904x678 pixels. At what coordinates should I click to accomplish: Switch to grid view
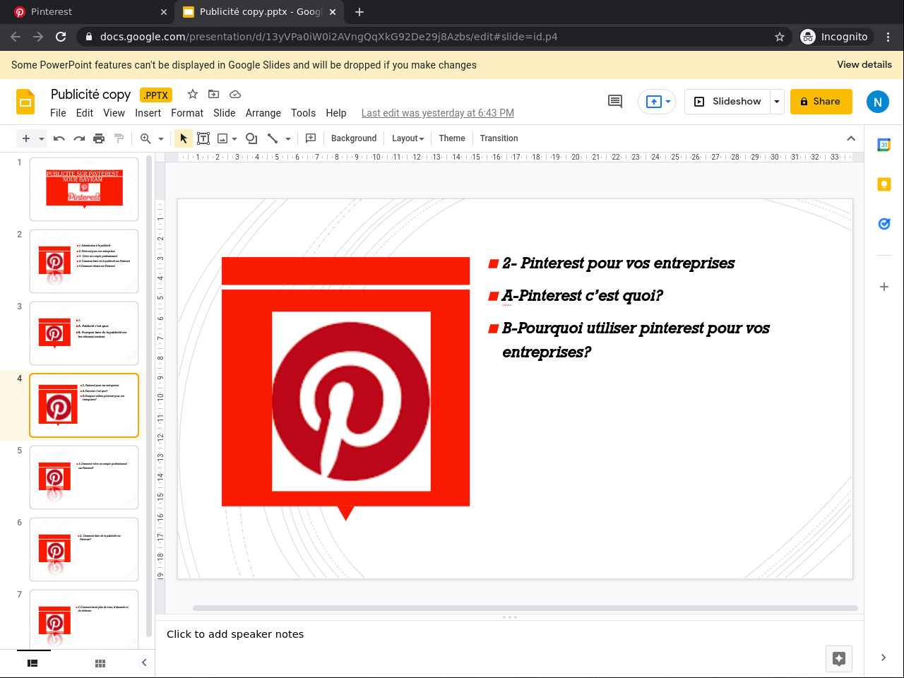point(100,663)
